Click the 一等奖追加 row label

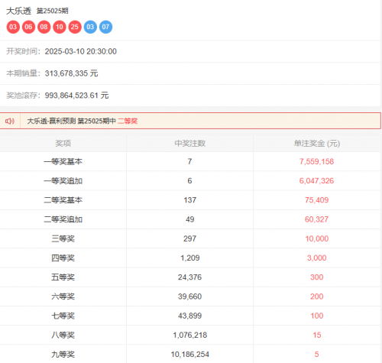[x=63, y=181]
